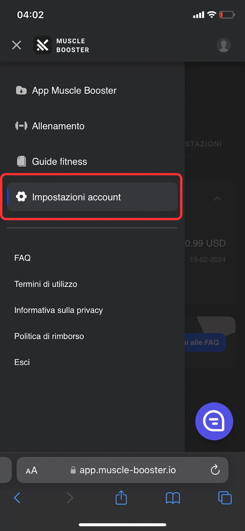Tap the Safari AA text size button
Viewport: 245px width, 531px height.
(x=31, y=470)
